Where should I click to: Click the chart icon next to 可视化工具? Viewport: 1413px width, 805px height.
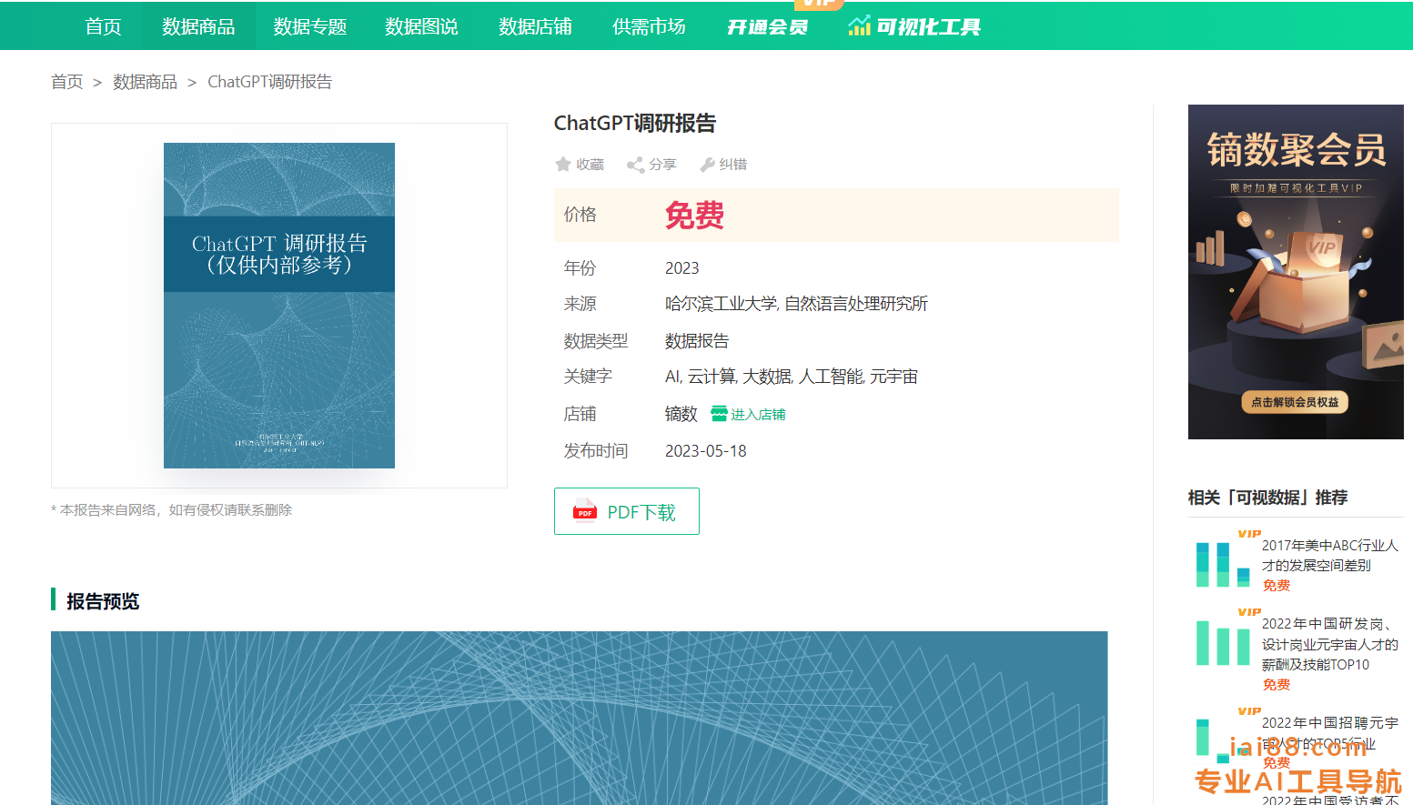(x=859, y=26)
